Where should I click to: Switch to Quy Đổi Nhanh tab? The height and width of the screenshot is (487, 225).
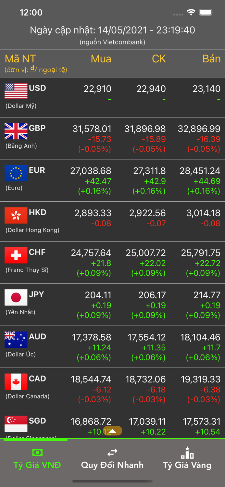112,459
